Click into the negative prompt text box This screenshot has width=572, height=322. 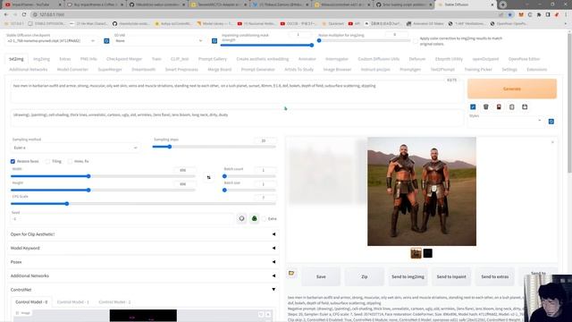pyautogui.click(x=237, y=118)
